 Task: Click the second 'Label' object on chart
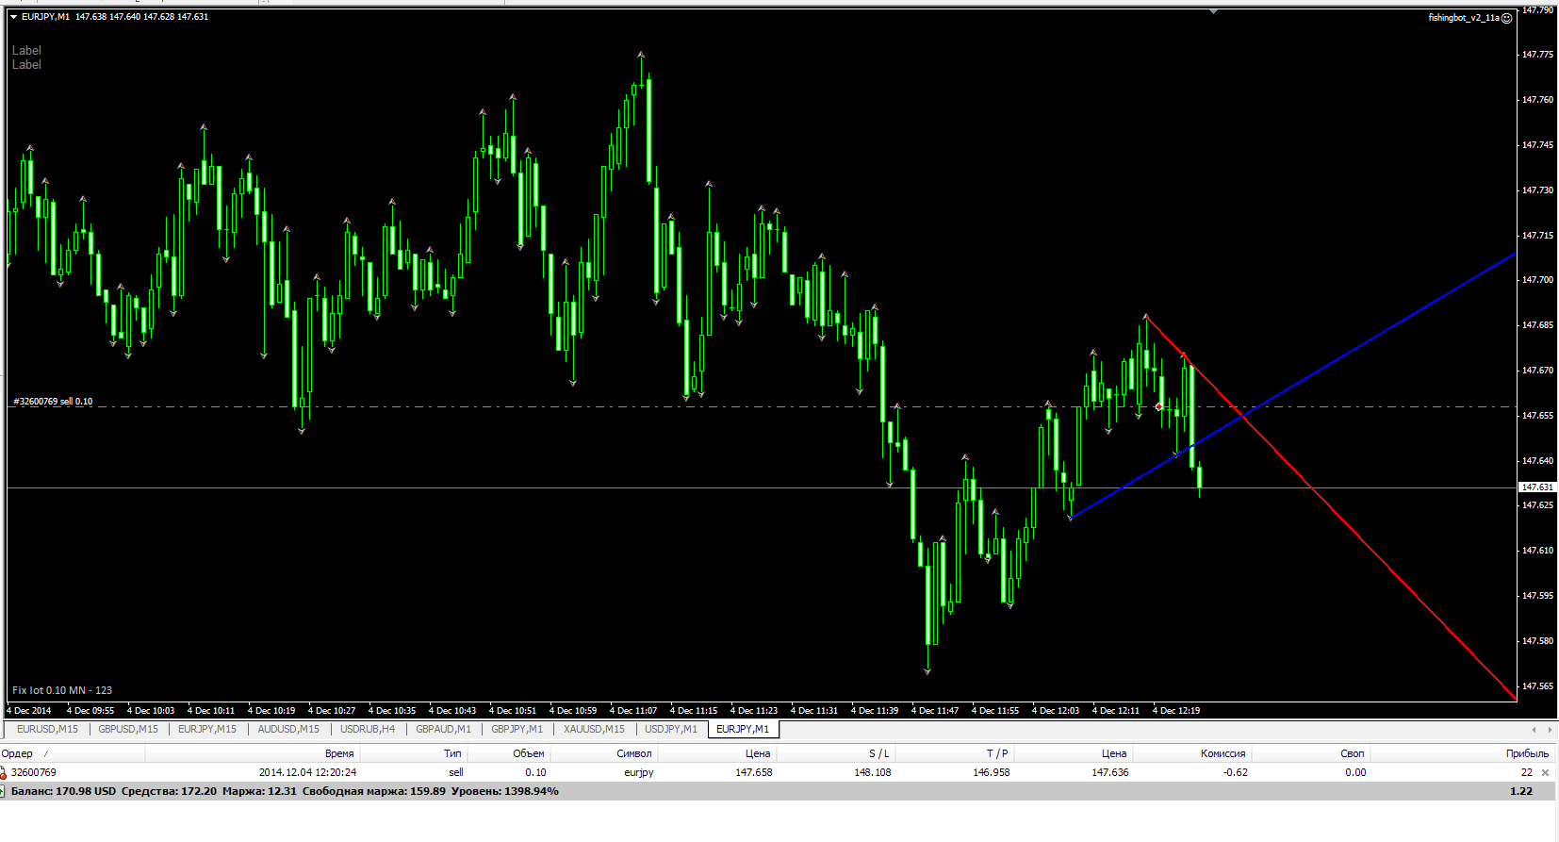click(26, 65)
